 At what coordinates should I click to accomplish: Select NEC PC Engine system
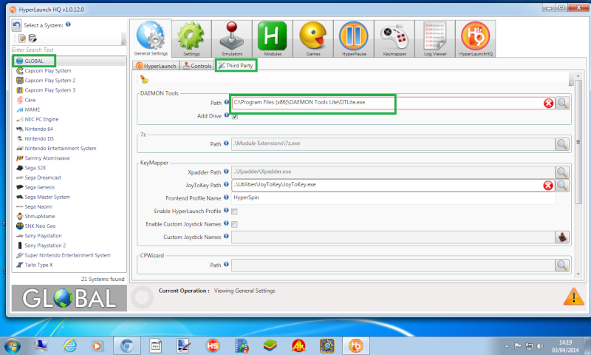(41, 119)
